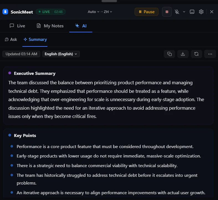Open the ZH target language dropdown
This screenshot has height=200, width=218.
tap(108, 12)
